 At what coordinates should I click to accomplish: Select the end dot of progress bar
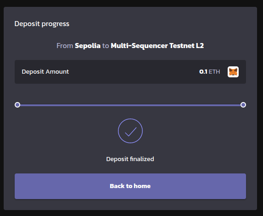pyautogui.click(x=243, y=105)
